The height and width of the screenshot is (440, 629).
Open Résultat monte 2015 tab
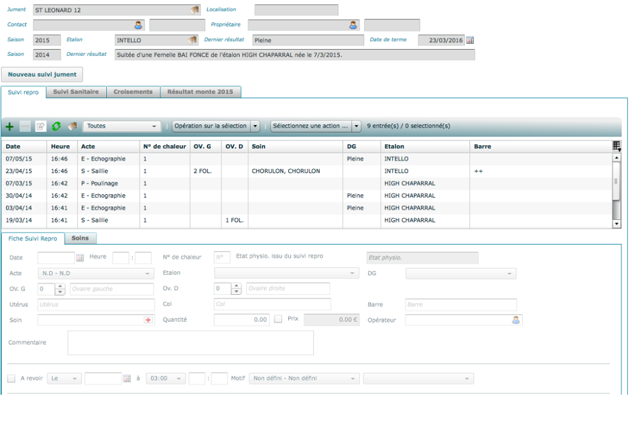point(200,92)
